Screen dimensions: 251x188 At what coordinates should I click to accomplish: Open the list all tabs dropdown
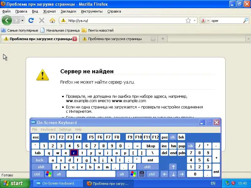pos(248,39)
